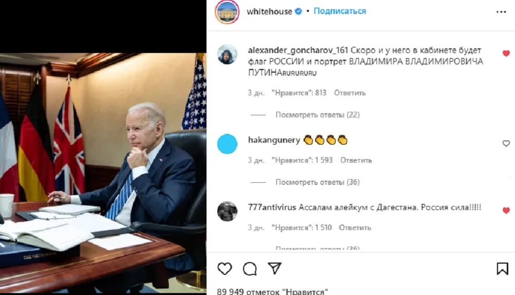Reply to hakangunery's comment with Ответить

pyautogui.click(x=356, y=160)
